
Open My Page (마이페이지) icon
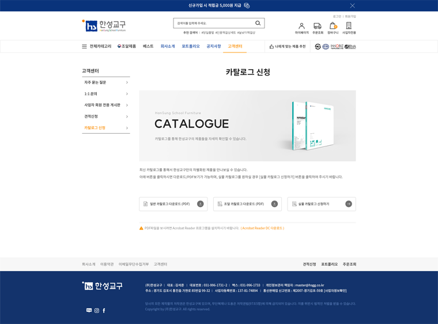[301, 26]
